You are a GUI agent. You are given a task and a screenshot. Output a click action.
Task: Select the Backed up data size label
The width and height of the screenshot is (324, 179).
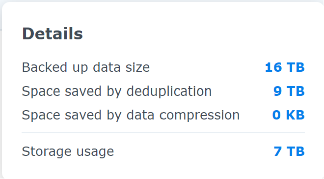click(86, 68)
